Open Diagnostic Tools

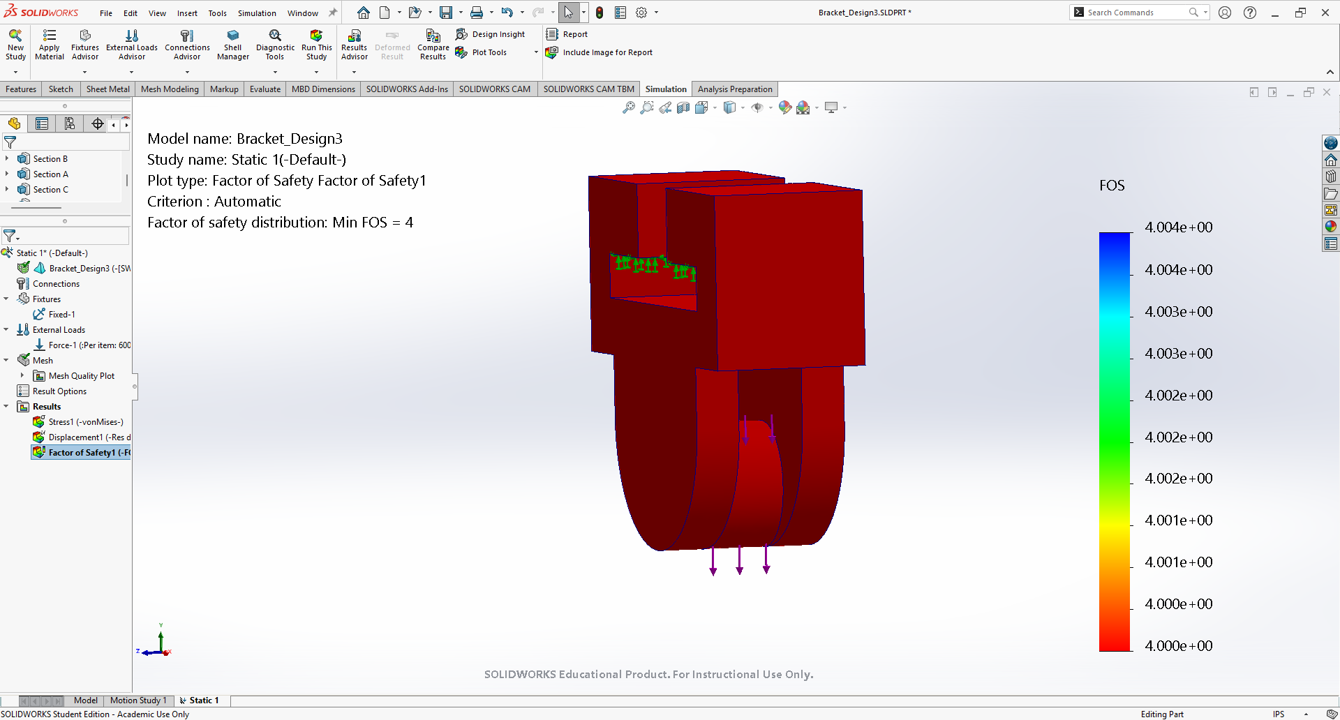click(275, 45)
